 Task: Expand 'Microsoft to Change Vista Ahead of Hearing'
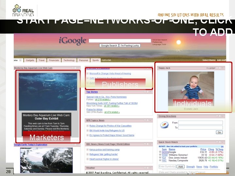[x=87, y=73]
